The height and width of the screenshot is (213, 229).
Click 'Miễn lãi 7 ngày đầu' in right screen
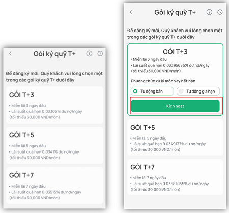pyautogui.click(x=149, y=178)
